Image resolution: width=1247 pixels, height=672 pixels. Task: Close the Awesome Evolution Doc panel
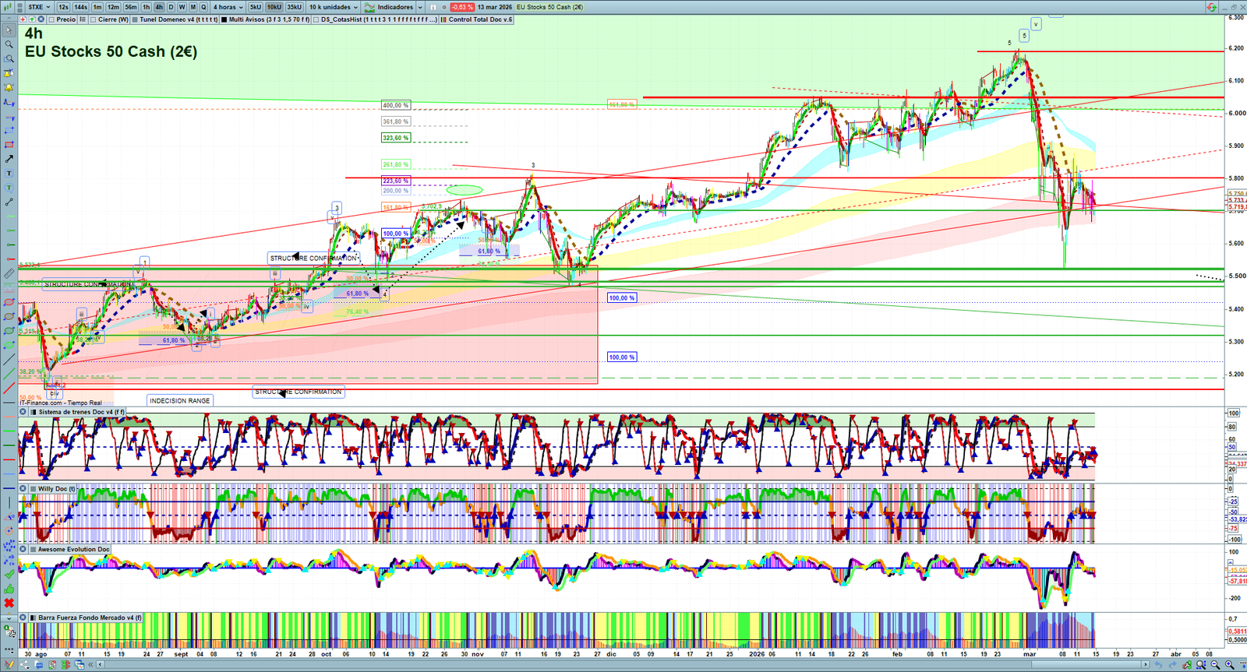pos(23,549)
